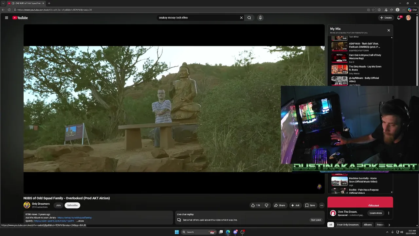The width and height of the screenshot is (419, 236).
Task: Go back in the browser
Action: (3, 10)
